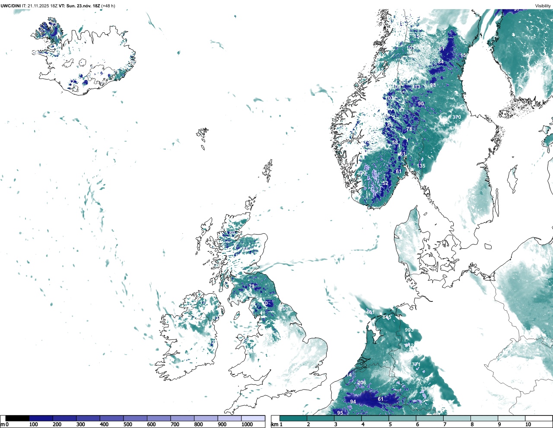553x428 pixels.
Task: Click the '90' value over Scandinavia
Action: (x=421, y=104)
